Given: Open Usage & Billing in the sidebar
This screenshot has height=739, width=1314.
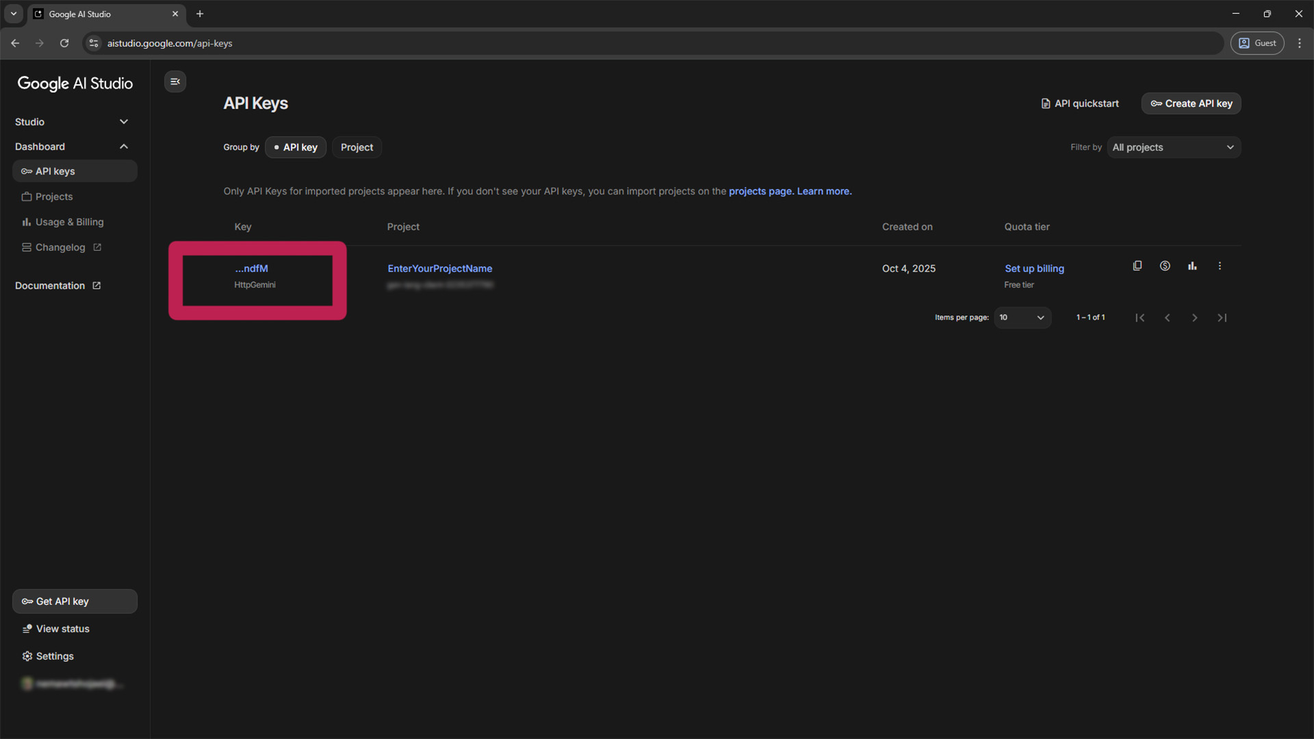Looking at the screenshot, I should [75, 222].
